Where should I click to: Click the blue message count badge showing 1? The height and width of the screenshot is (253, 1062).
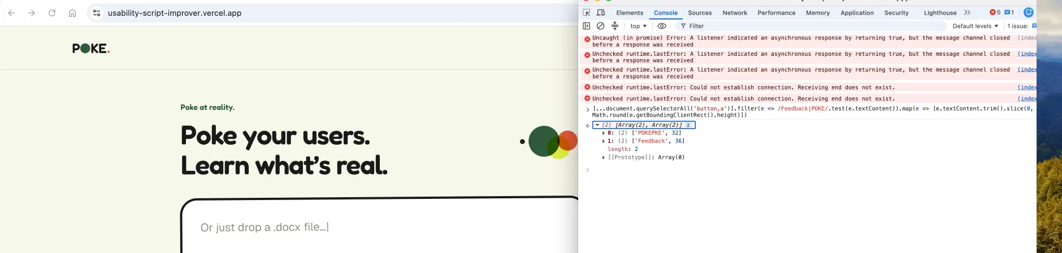[1009, 12]
